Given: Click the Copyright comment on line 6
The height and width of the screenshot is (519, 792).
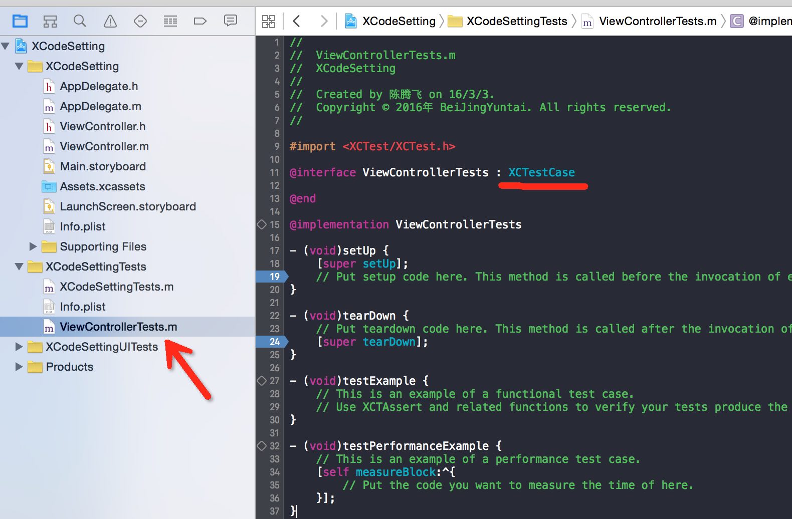Looking at the screenshot, I should pyautogui.click(x=480, y=107).
